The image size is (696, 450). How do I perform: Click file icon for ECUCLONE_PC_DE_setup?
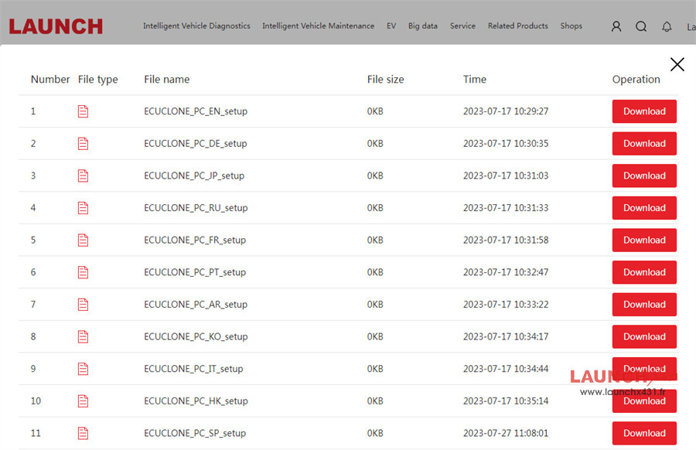(x=83, y=144)
